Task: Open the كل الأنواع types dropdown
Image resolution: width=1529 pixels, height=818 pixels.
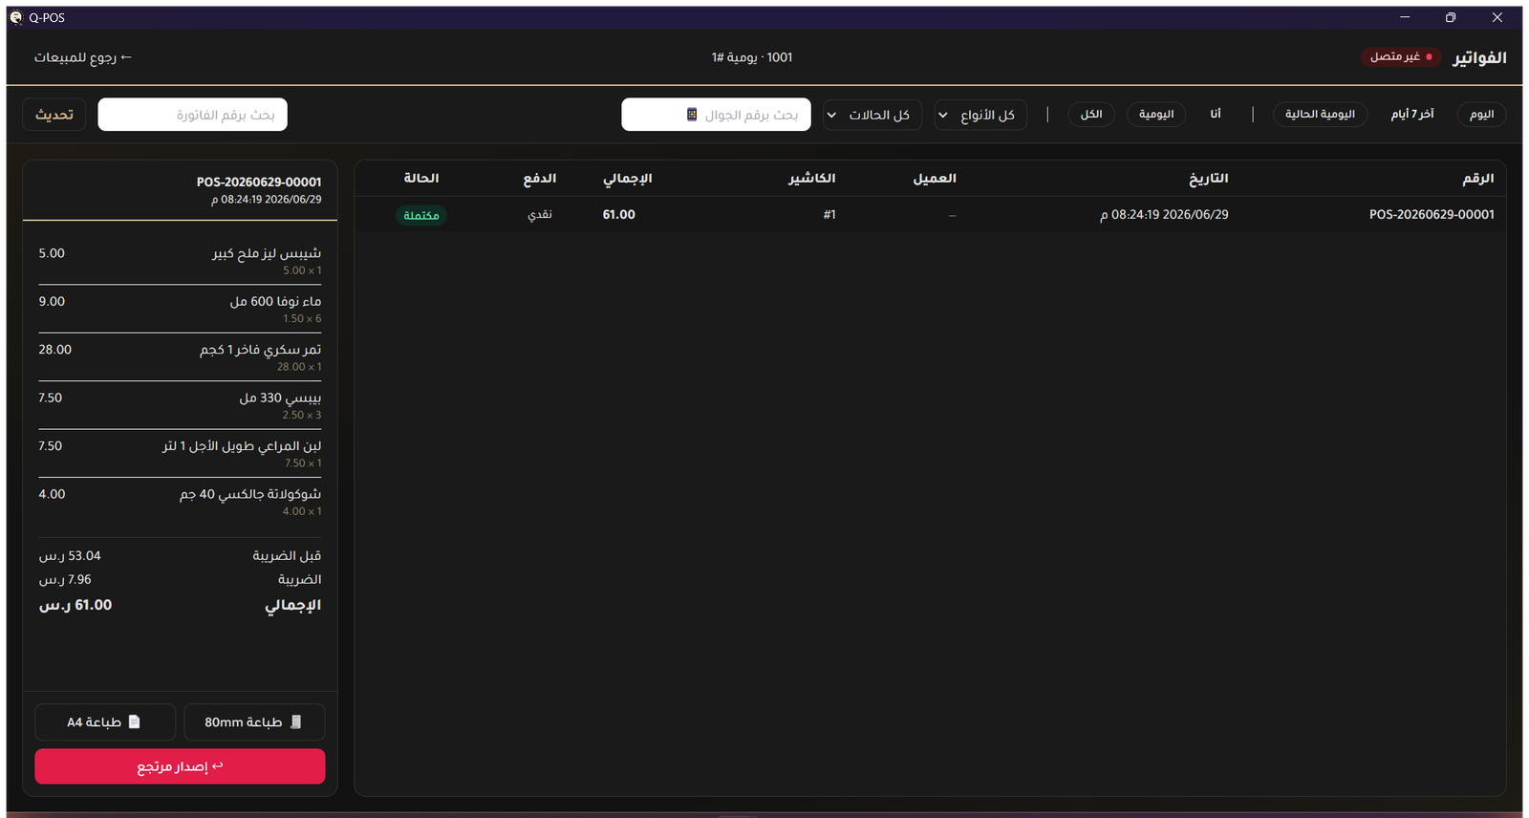Action: coord(980,115)
